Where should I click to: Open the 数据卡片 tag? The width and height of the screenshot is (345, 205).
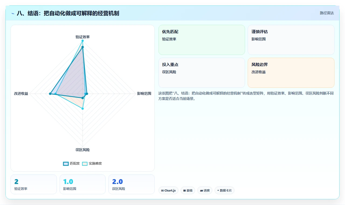(x=225, y=190)
